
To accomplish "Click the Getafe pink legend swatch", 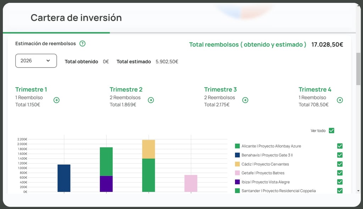I will tap(237, 173).
